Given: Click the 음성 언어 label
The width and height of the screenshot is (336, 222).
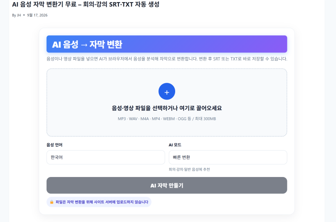Looking at the screenshot, I should click(x=55, y=145).
